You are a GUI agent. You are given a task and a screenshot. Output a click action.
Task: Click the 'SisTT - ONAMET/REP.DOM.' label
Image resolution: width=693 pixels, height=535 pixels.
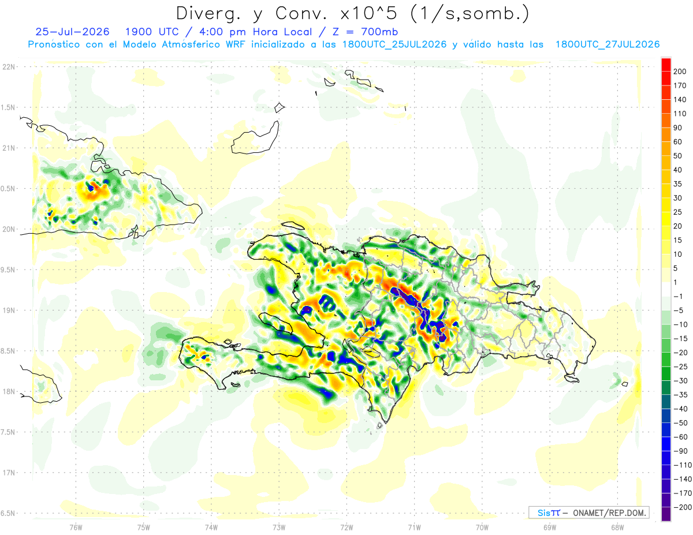[588, 512]
